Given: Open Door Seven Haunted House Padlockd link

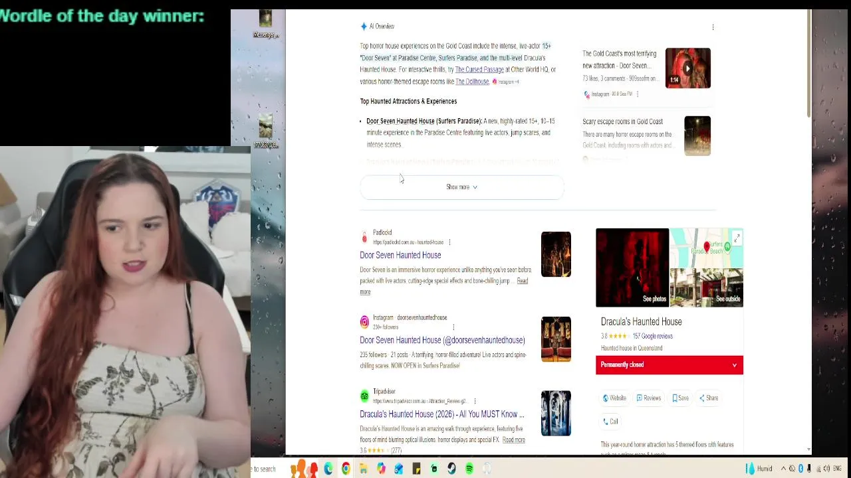Looking at the screenshot, I should pos(400,255).
